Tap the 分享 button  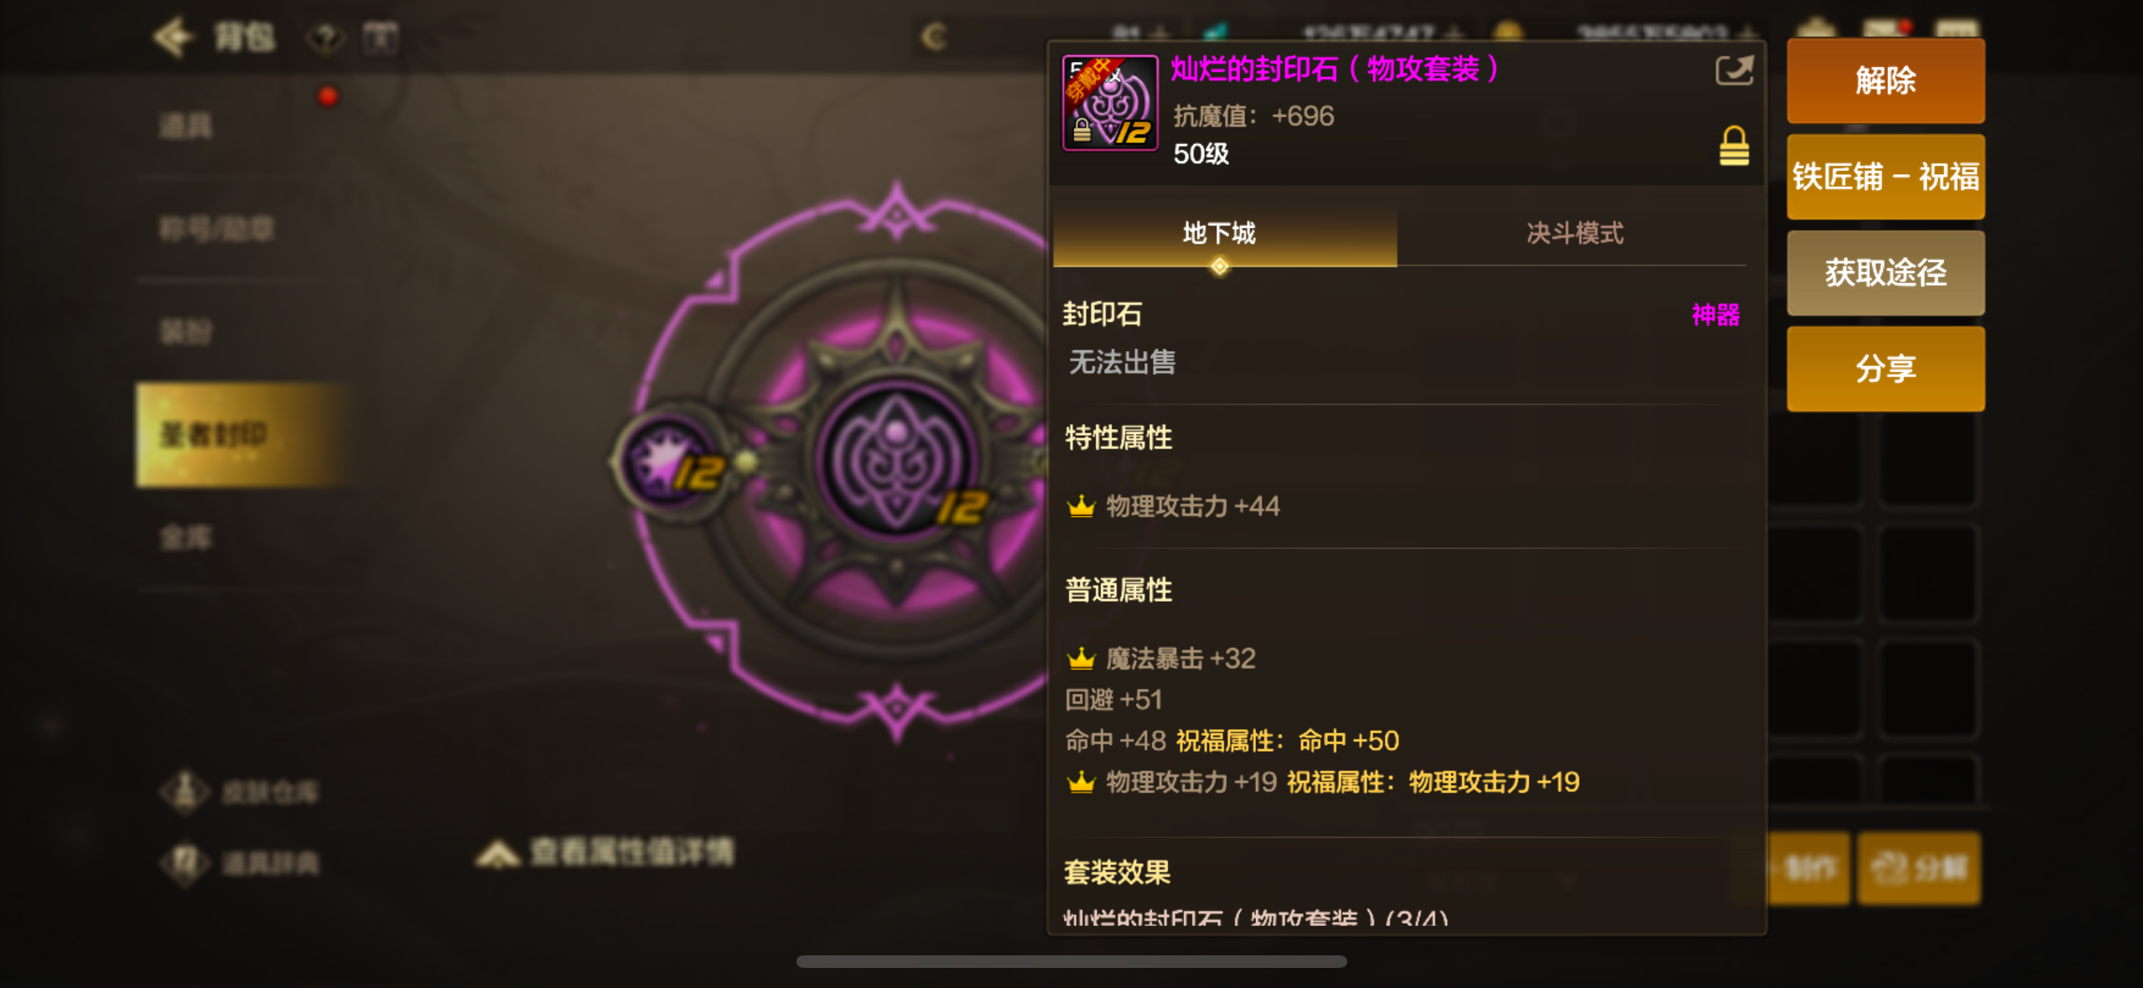point(1885,369)
